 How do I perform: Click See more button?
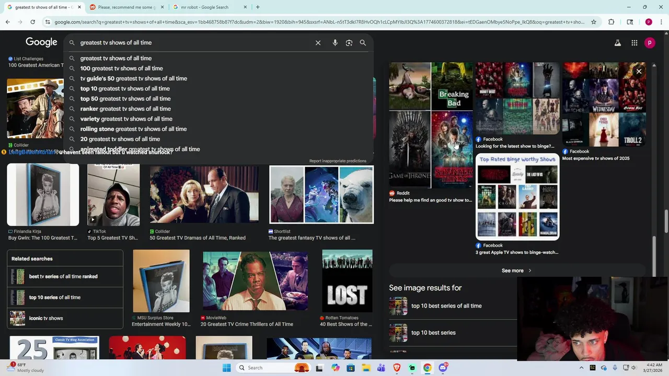tap(516, 271)
